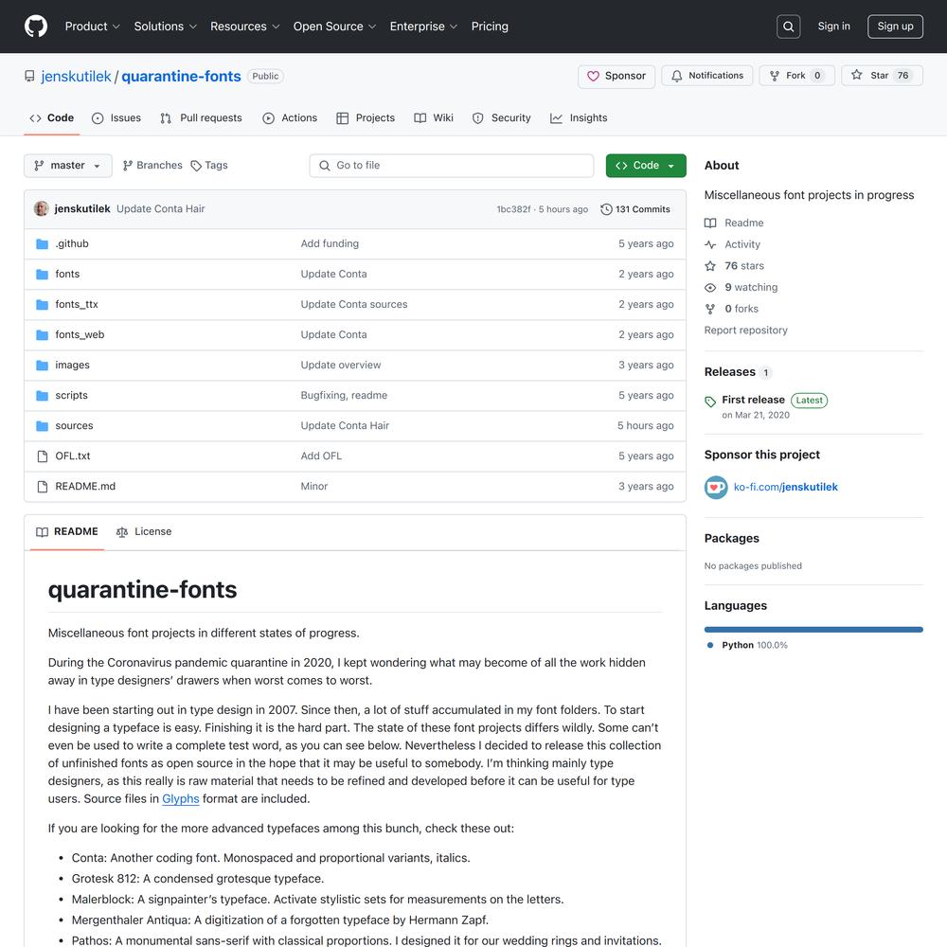This screenshot has height=947, width=947.
Task: Click the fork icon beside 0 forks
Action: pos(710,310)
